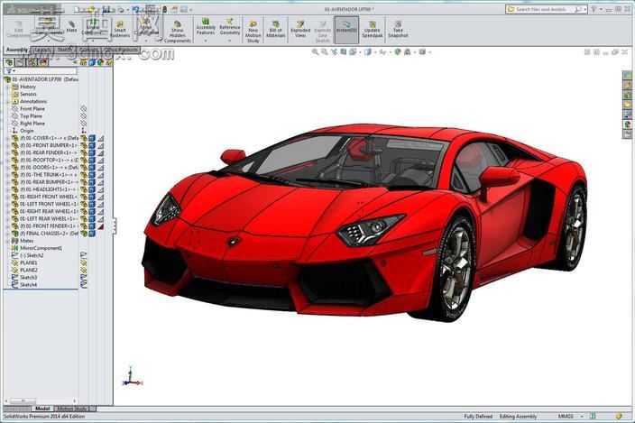635x423 pixels.
Task: Click the Mate tool in ribbon
Action: click(71, 27)
